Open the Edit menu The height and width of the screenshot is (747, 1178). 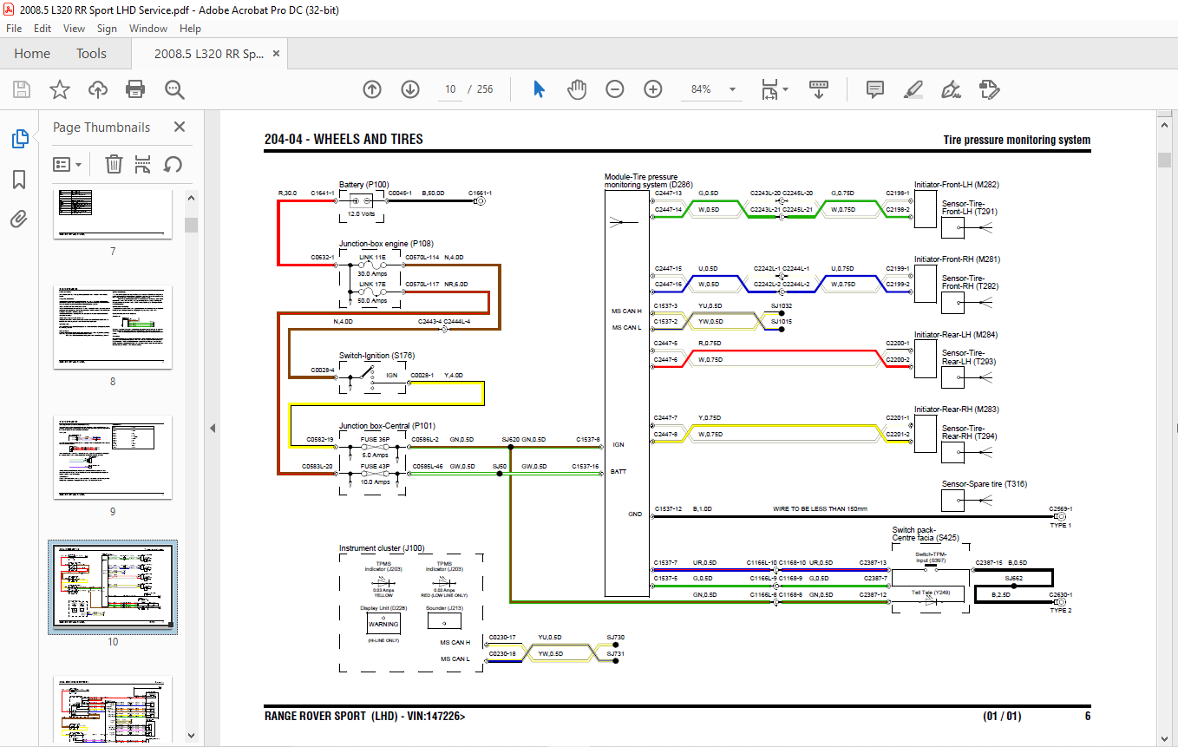43,29
